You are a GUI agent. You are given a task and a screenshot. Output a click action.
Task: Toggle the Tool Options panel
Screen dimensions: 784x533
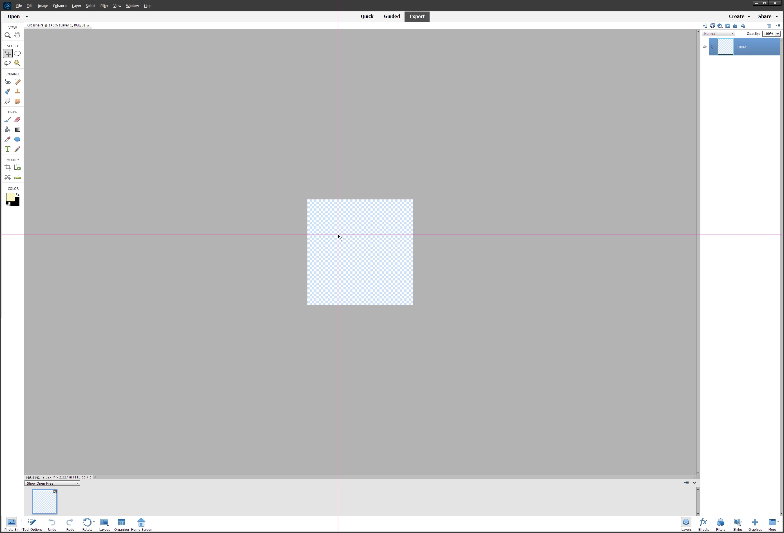[x=32, y=524]
